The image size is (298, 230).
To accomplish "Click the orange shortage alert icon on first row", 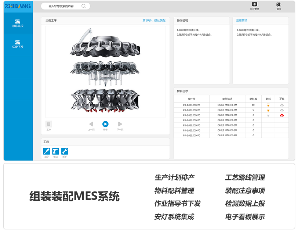I will click(268, 105).
